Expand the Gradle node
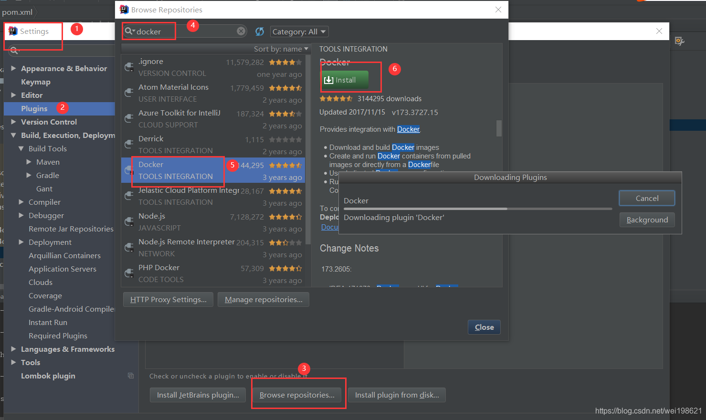The height and width of the screenshot is (420, 706). pos(29,175)
